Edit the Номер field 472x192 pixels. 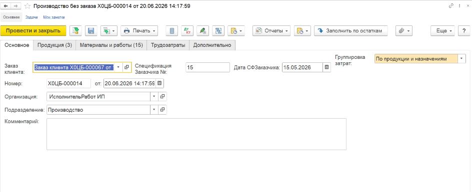click(68, 83)
